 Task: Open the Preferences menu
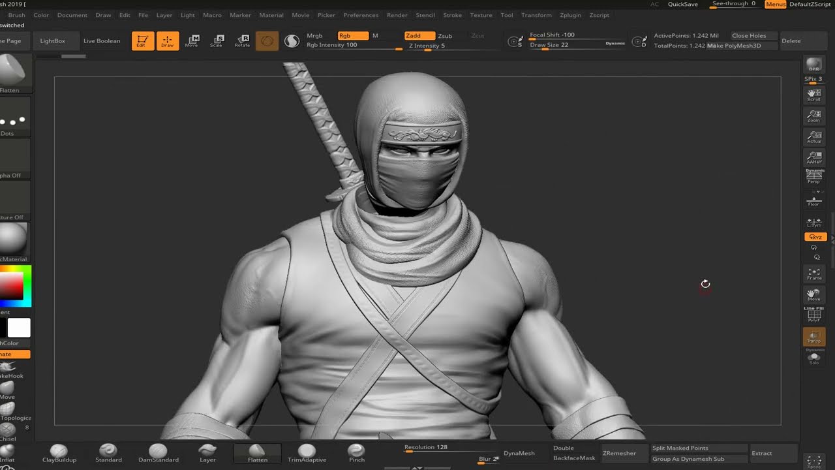click(361, 15)
